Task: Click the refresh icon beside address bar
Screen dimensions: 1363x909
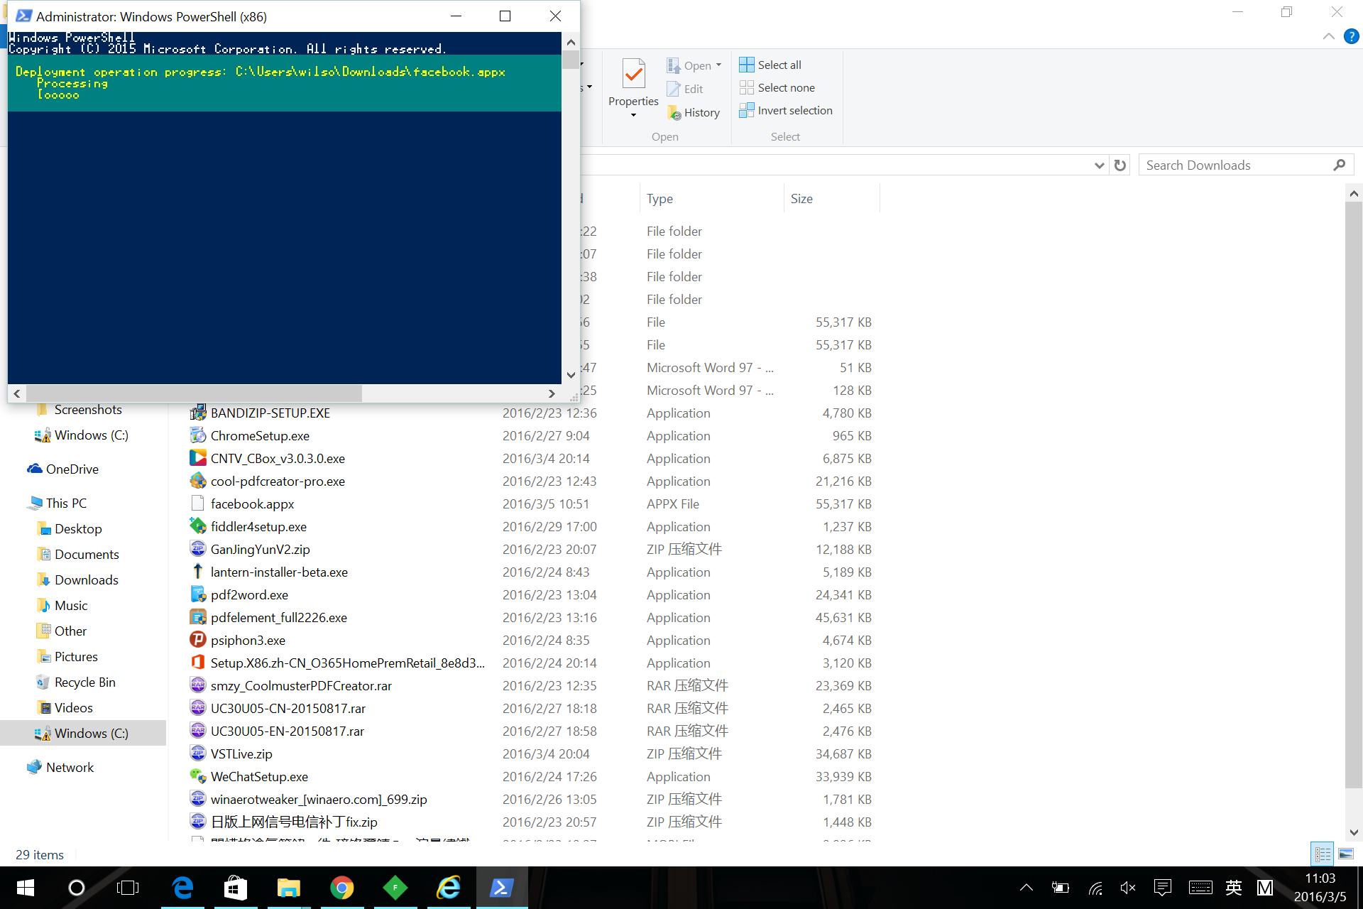Action: click(x=1120, y=165)
